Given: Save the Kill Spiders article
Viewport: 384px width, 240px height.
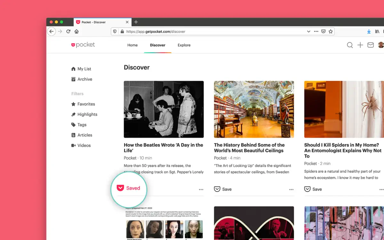Looking at the screenshot, I should tap(313, 189).
